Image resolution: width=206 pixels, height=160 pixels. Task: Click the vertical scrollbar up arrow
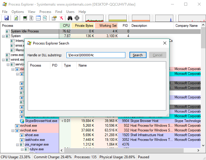[x=203, y=25]
